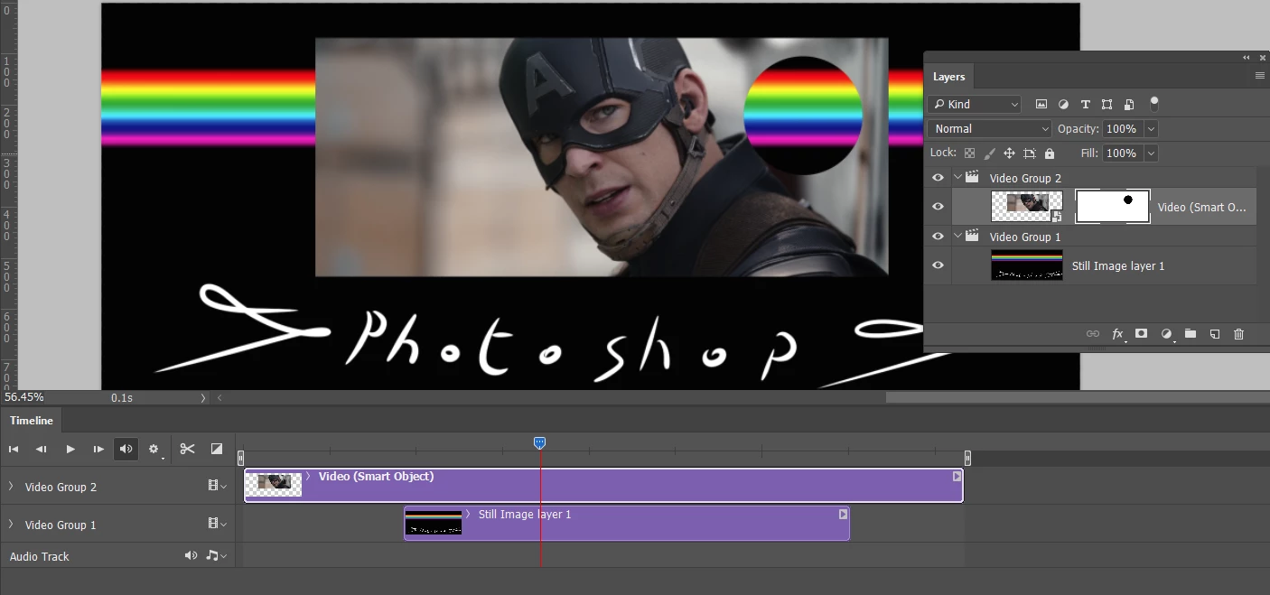Step to next frame in Timeline
This screenshot has height=595, width=1270.
(98, 449)
